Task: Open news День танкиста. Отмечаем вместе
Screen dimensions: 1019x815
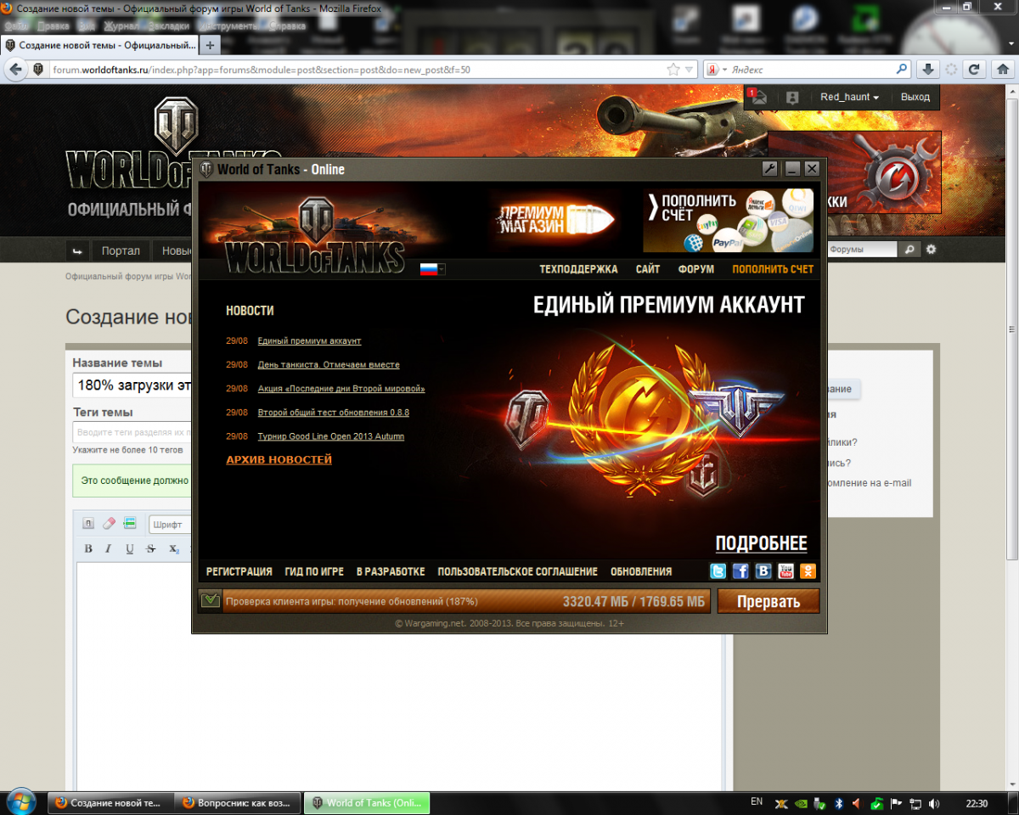Action: (329, 364)
